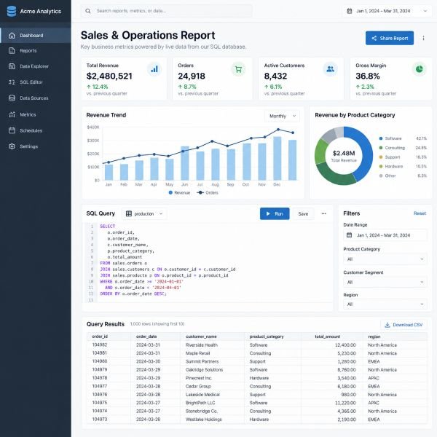The height and width of the screenshot is (437, 437).
Task: Click the Gross Margin pie icon
Action: tap(420, 69)
